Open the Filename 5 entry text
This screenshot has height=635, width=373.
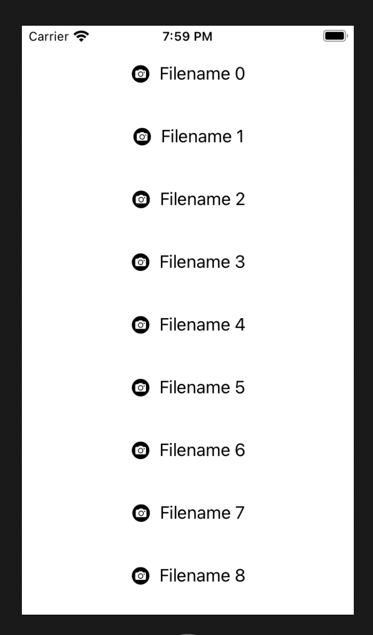coord(202,388)
